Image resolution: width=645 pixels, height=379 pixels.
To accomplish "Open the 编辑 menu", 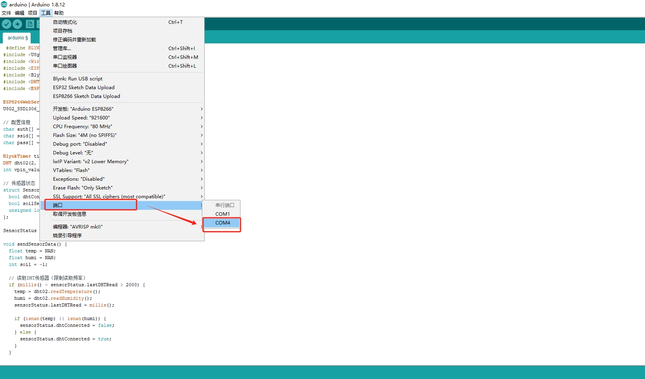I will click(20, 13).
